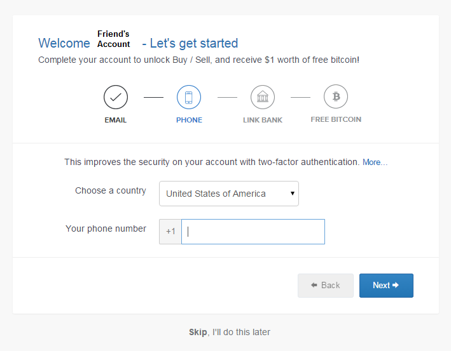This screenshot has height=351, width=451.
Task: Open the country dropdown arrow
Action: (292, 193)
